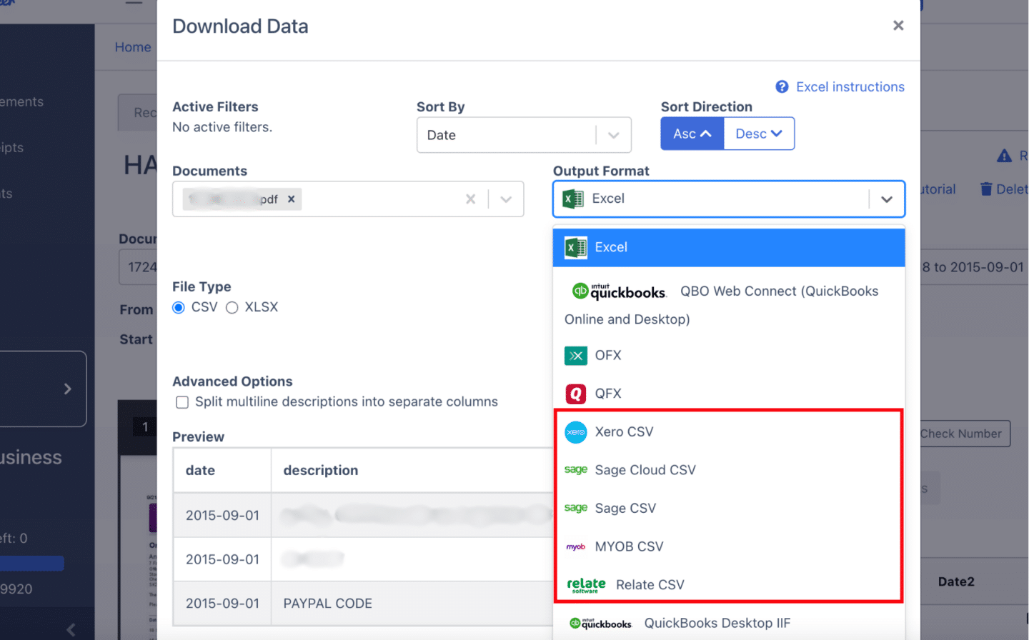Click the Check Number button in the background
1029x640 pixels.
[x=965, y=434]
